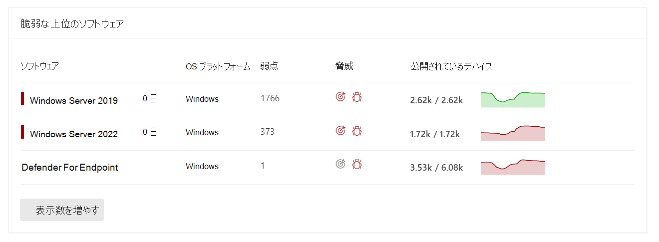Click the red severity bar beside Windows Server 2022

point(22,132)
